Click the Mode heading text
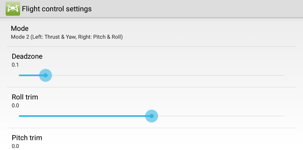303x150 pixels. tap(20, 28)
